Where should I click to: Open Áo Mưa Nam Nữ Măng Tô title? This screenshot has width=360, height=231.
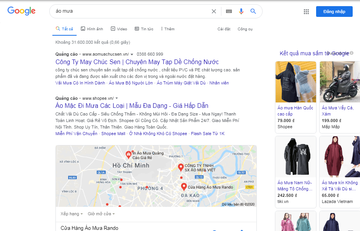click(x=295, y=186)
